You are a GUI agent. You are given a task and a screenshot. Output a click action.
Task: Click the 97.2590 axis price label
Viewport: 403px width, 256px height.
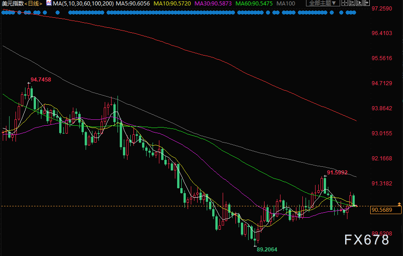[x=382, y=9]
